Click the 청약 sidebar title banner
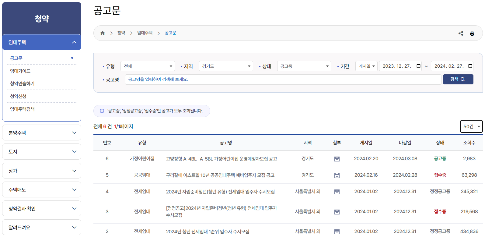 (x=42, y=18)
